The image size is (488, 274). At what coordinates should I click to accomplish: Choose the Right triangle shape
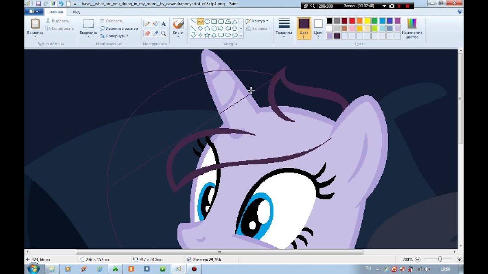click(193, 29)
